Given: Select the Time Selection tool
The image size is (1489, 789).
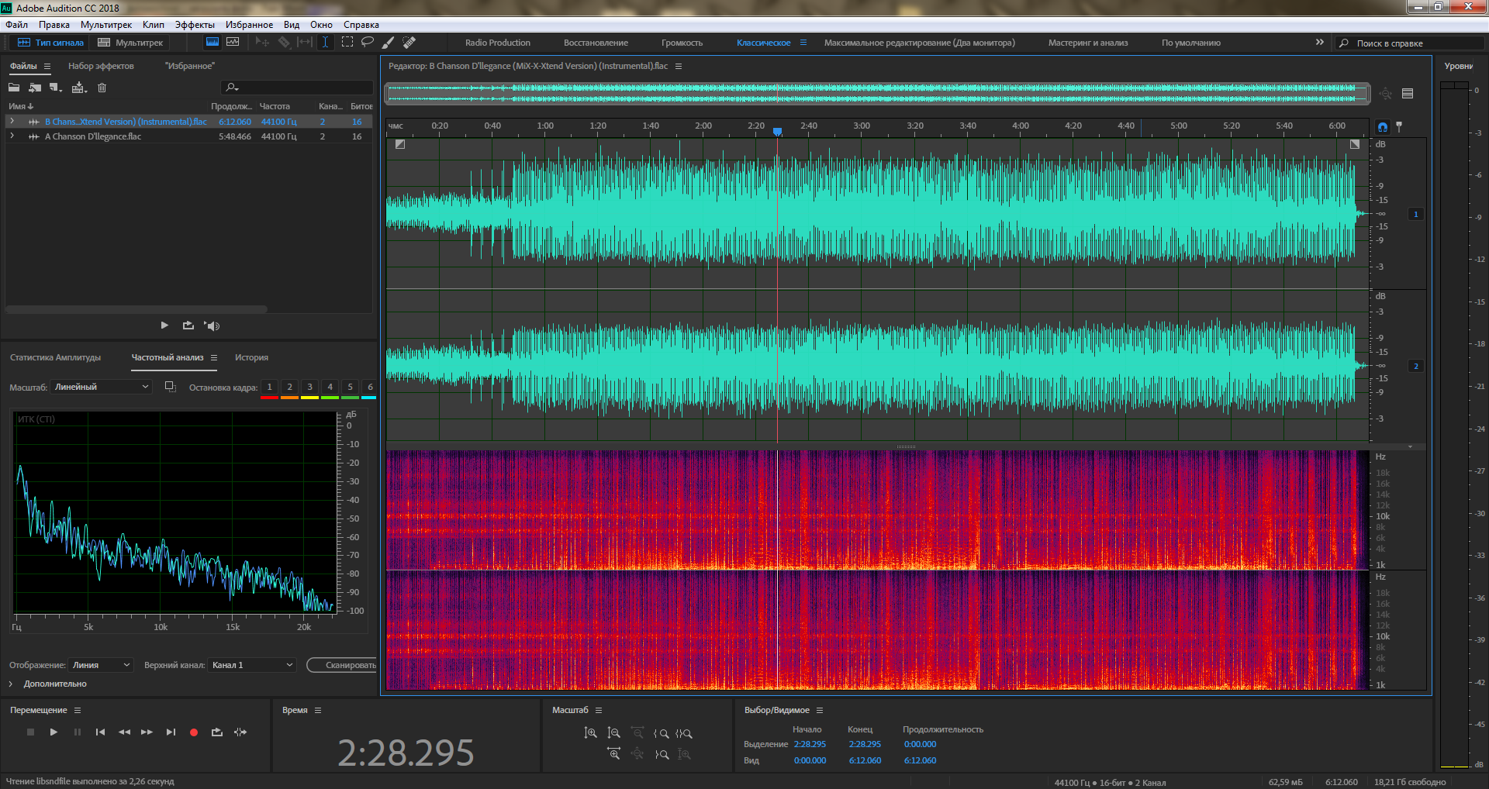Looking at the screenshot, I should point(326,43).
